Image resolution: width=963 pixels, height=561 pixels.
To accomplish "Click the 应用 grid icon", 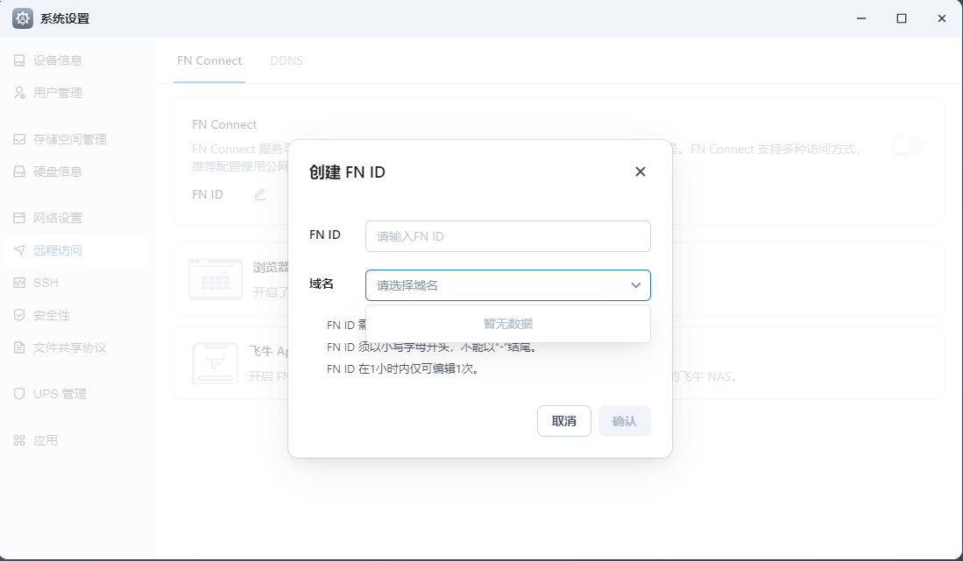I will (x=19, y=440).
